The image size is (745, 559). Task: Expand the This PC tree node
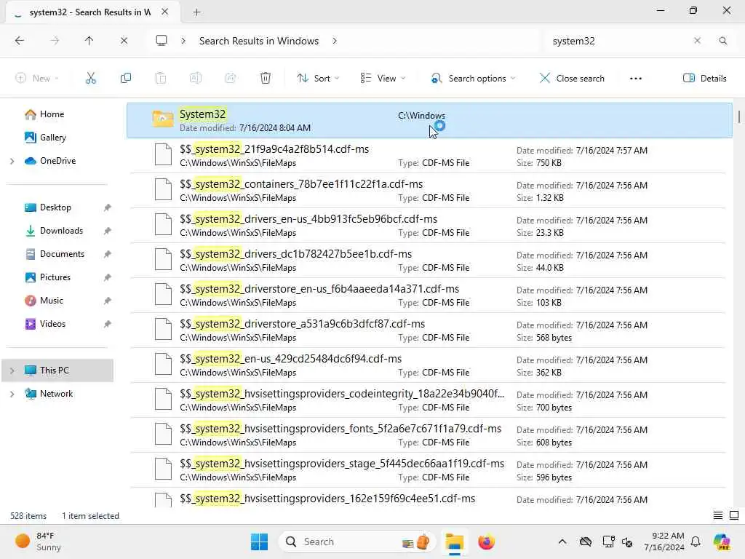click(12, 370)
